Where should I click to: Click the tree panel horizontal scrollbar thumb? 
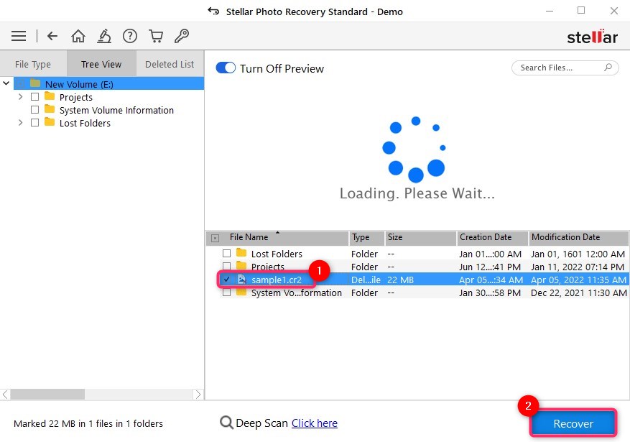(47, 394)
